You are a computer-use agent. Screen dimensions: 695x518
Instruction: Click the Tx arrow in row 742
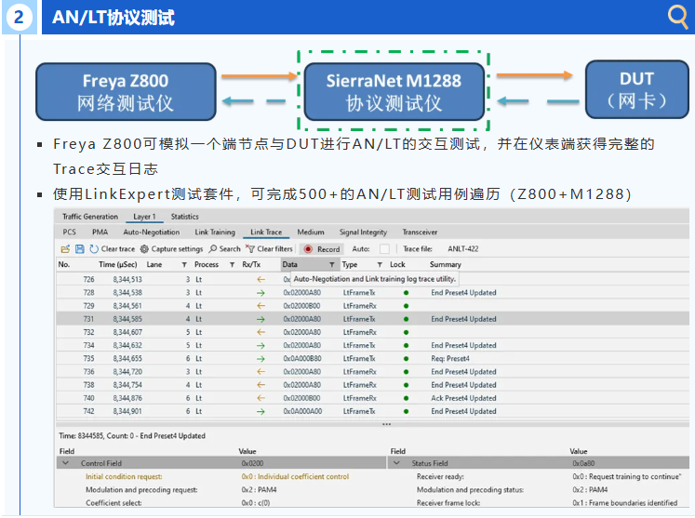pyautogui.click(x=261, y=412)
